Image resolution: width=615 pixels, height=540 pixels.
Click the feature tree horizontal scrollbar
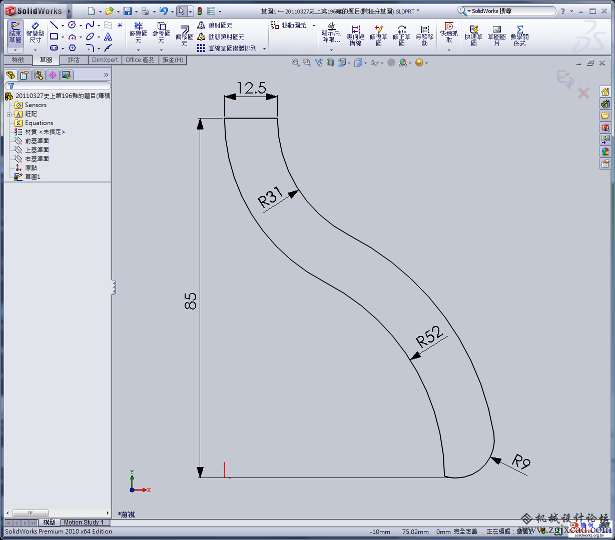58,513
